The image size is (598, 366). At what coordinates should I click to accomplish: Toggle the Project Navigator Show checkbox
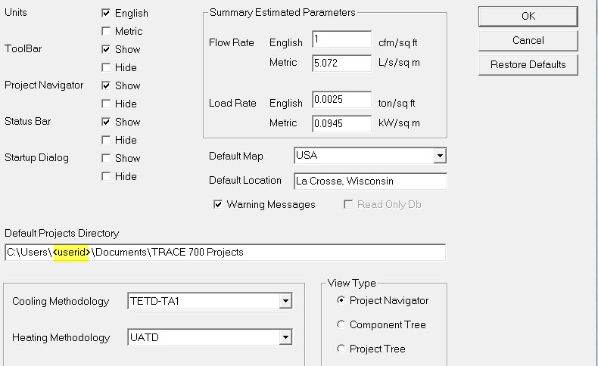tap(107, 85)
